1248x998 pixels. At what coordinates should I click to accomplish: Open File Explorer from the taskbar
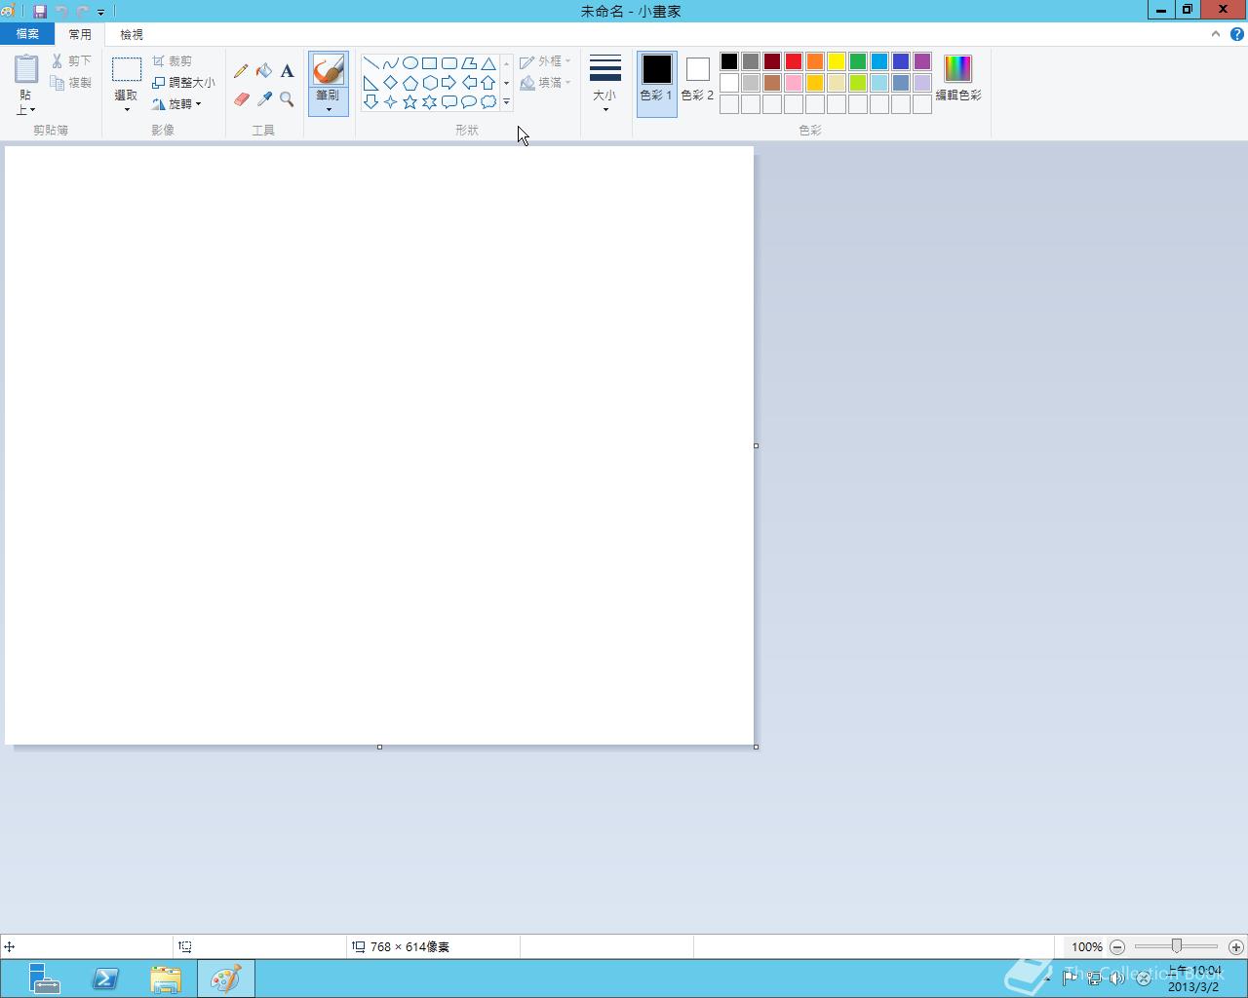(x=166, y=979)
